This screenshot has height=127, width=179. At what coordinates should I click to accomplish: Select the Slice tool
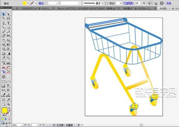[x=8, y=100]
